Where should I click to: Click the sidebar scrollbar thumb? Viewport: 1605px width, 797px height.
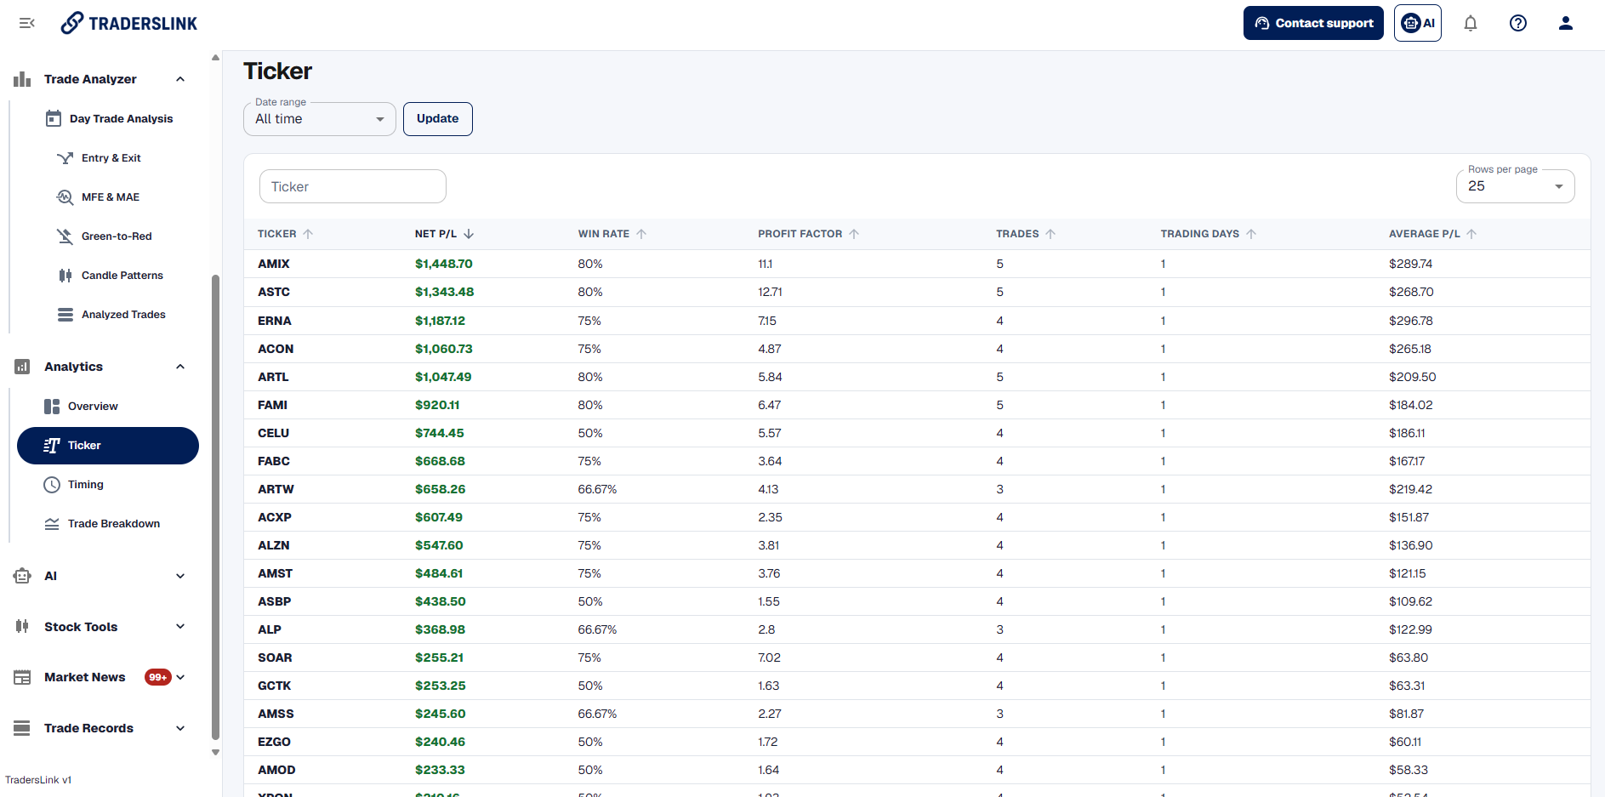pos(215,507)
